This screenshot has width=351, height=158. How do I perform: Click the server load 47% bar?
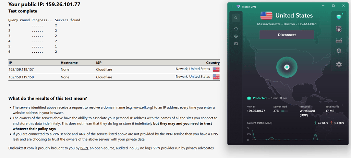click(x=285, y=111)
